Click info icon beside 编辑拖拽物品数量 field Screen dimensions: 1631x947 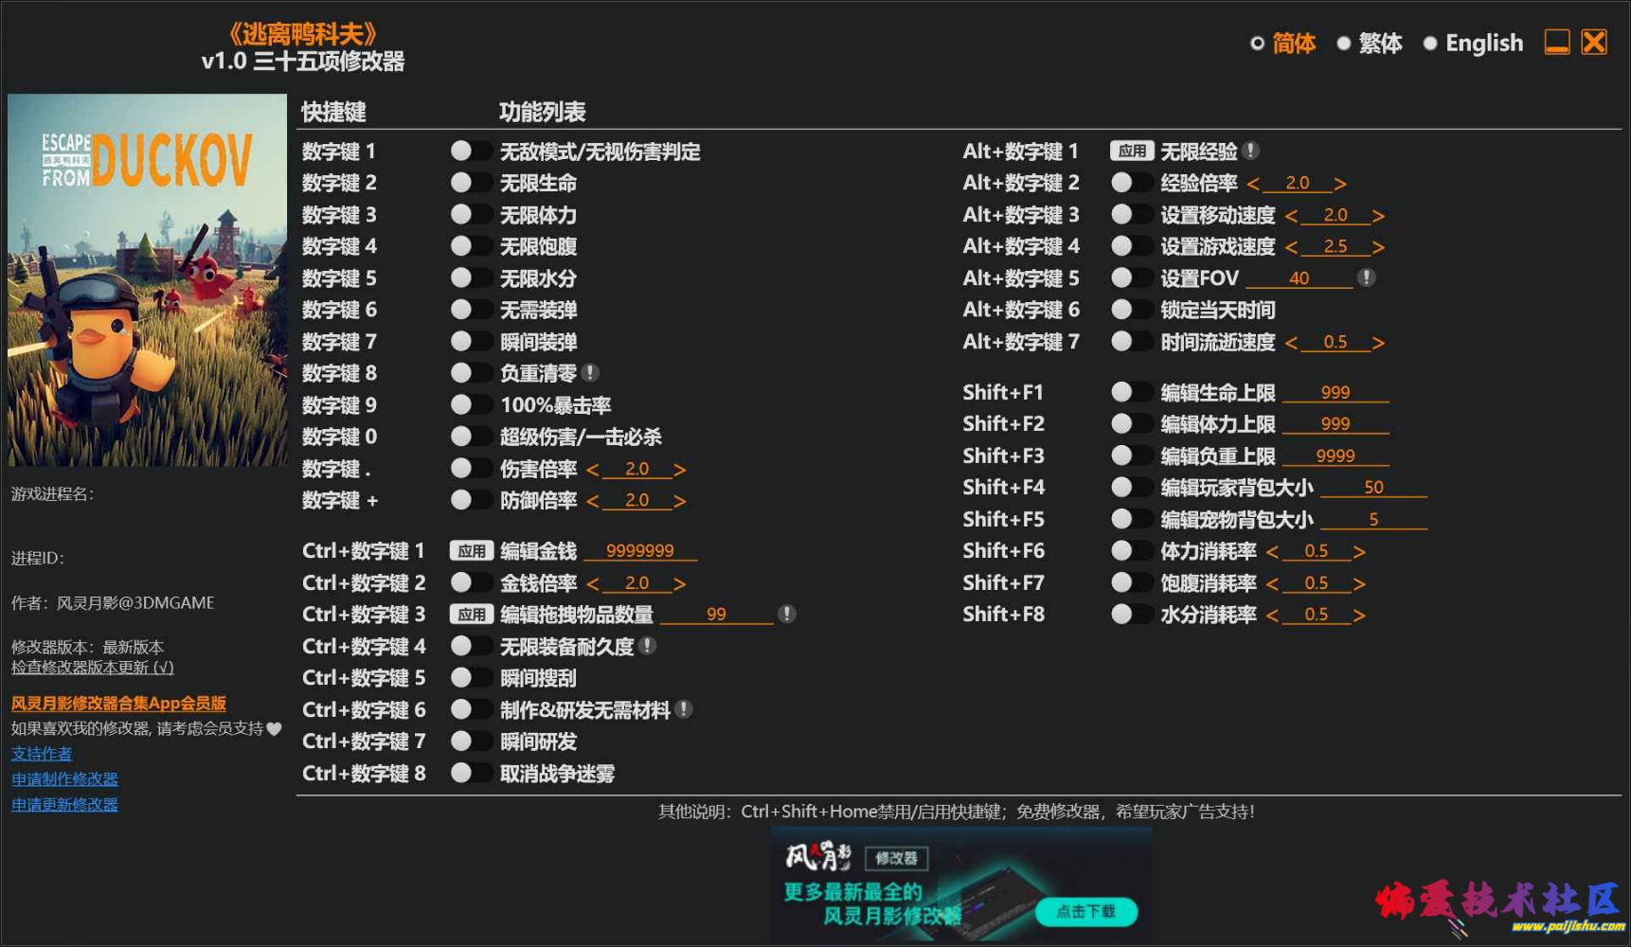pos(786,614)
